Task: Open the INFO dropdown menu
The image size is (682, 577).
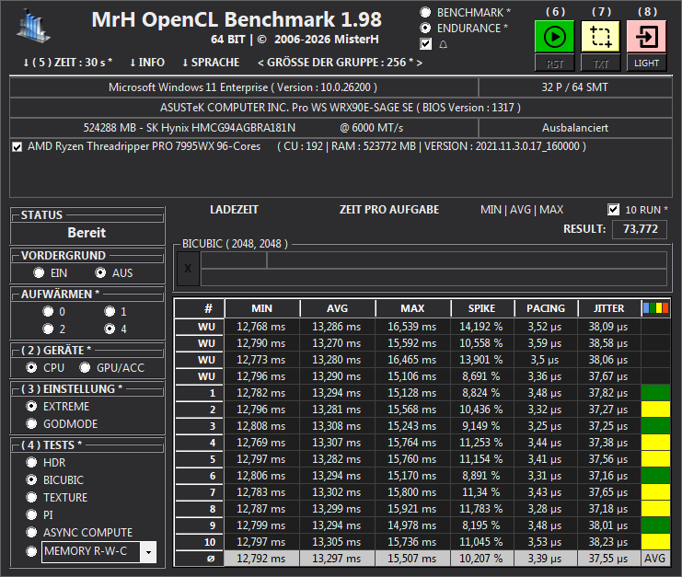Action: pyautogui.click(x=147, y=63)
